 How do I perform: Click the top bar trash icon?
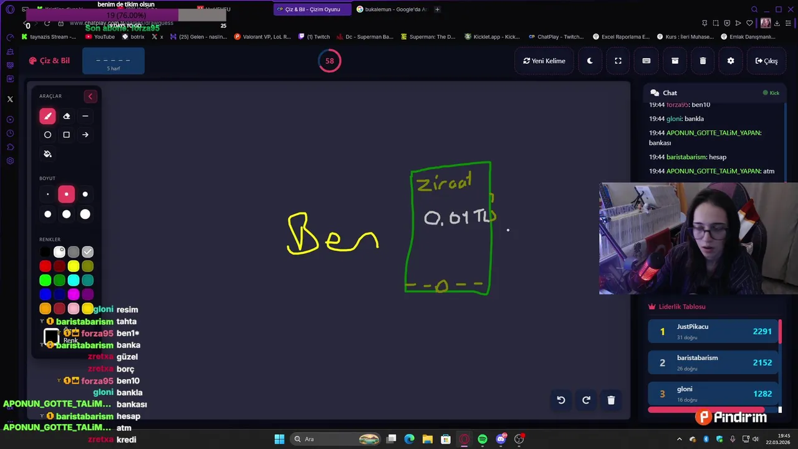(703, 61)
